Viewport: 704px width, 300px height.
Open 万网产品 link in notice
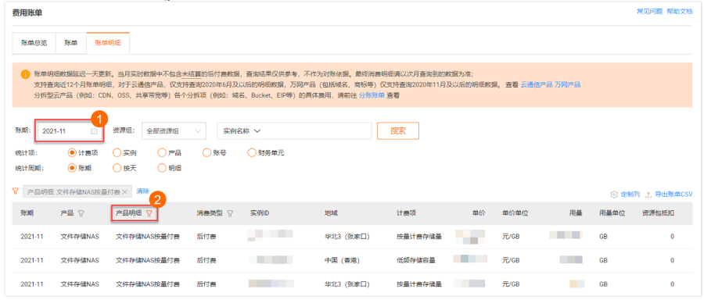(568, 84)
